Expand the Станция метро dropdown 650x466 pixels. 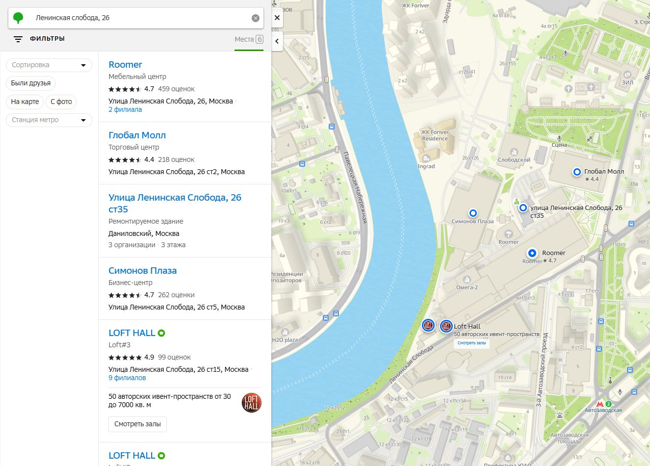tap(49, 120)
